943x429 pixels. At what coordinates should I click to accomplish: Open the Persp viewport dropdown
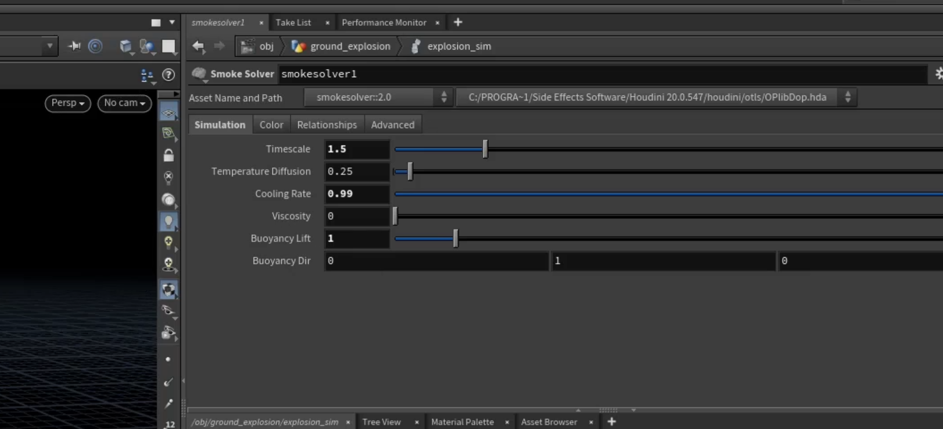pos(68,103)
